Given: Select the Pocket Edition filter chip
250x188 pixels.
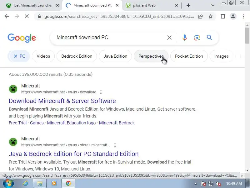Looking at the screenshot, I should 189,56.
